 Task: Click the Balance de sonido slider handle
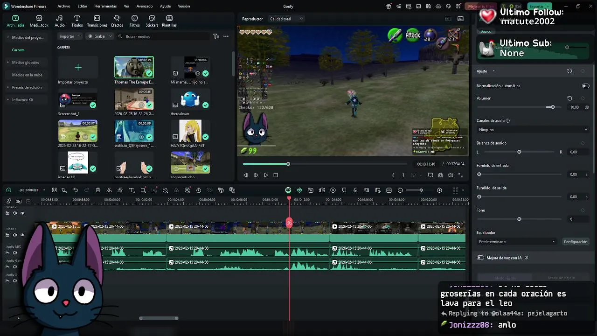519,152
